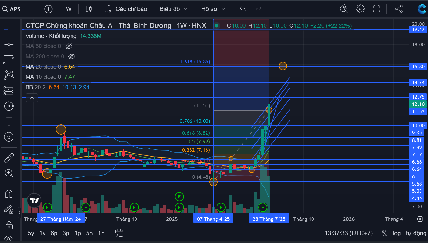Toggle stay in drawing mode pencil
This screenshot has width=428, height=243.
(x=9, y=209)
